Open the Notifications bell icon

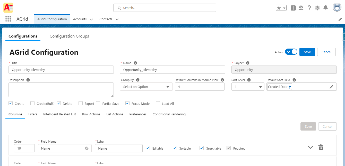[x=326, y=8]
